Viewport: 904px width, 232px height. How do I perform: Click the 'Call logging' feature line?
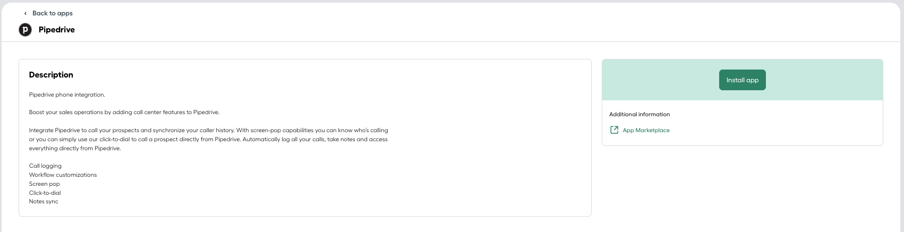point(45,166)
